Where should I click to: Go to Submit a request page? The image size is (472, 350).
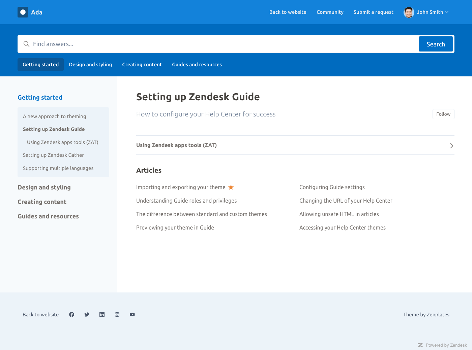coord(373,12)
